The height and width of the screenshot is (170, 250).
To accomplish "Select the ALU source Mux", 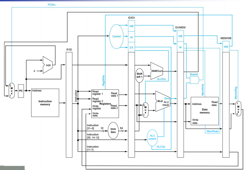I will coord(146,110).
